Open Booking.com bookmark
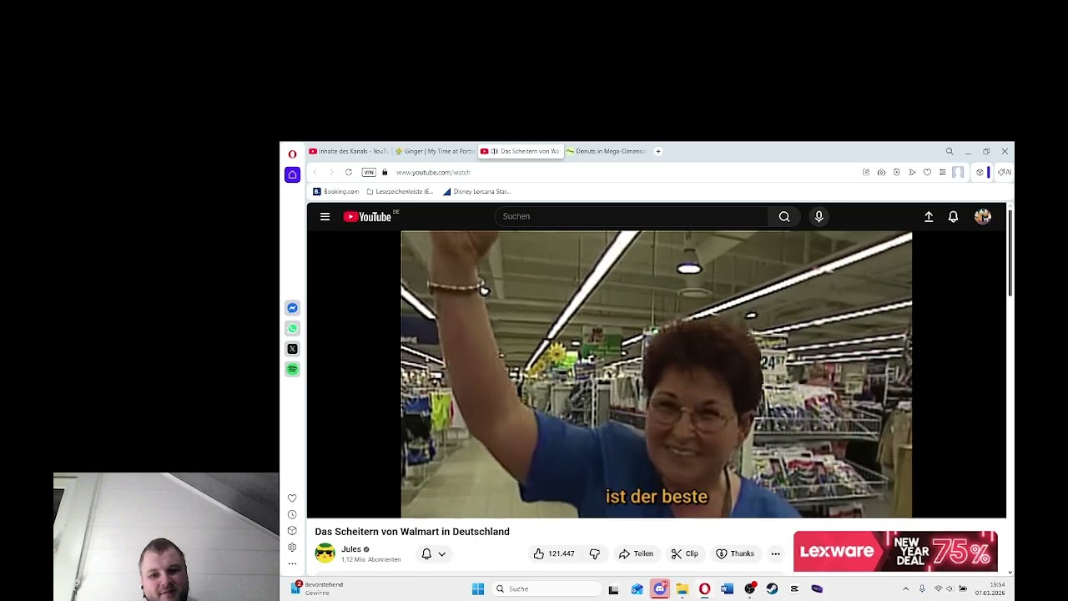This screenshot has width=1068, height=601. click(335, 191)
